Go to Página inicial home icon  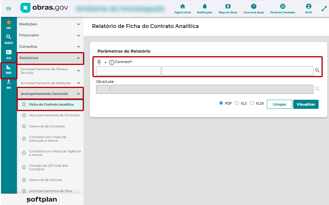click(x=183, y=9)
